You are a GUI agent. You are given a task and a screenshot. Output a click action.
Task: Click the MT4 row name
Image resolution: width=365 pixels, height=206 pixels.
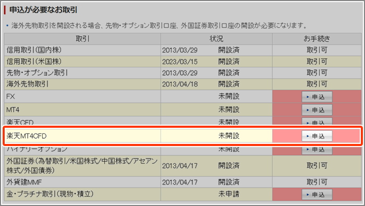click(x=13, y=110)
